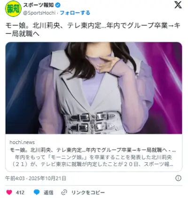Click the 2025年10月21日 date
This screenshot has width=188, height=198.
click(x=47, y=178)
